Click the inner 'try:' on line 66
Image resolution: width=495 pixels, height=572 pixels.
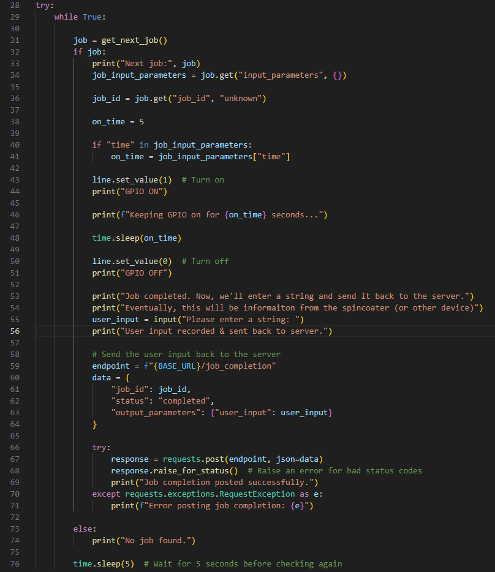101,448
